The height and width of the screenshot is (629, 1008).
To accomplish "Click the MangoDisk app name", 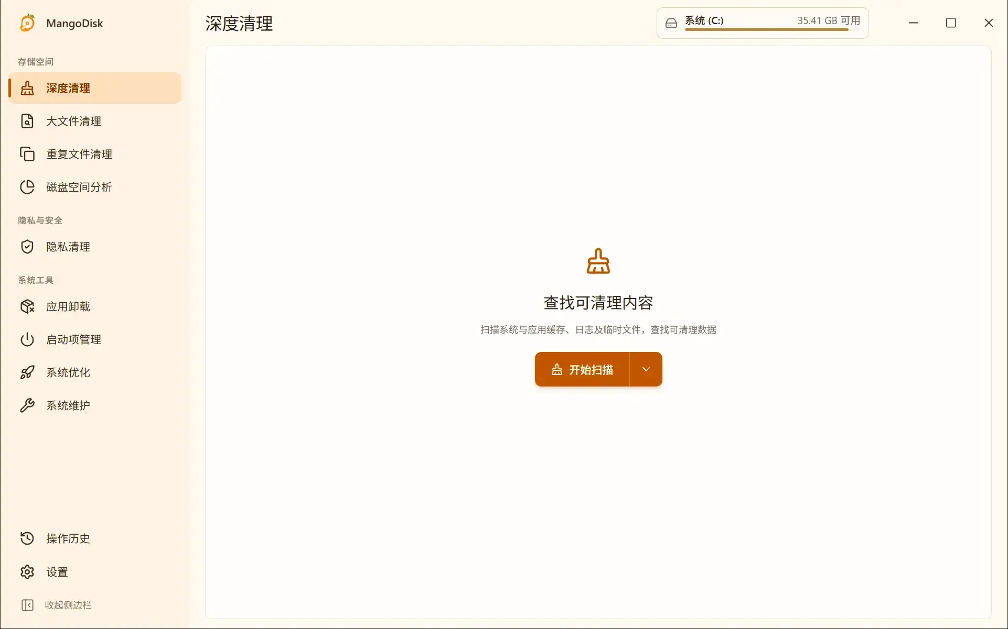I will point(74,23).
